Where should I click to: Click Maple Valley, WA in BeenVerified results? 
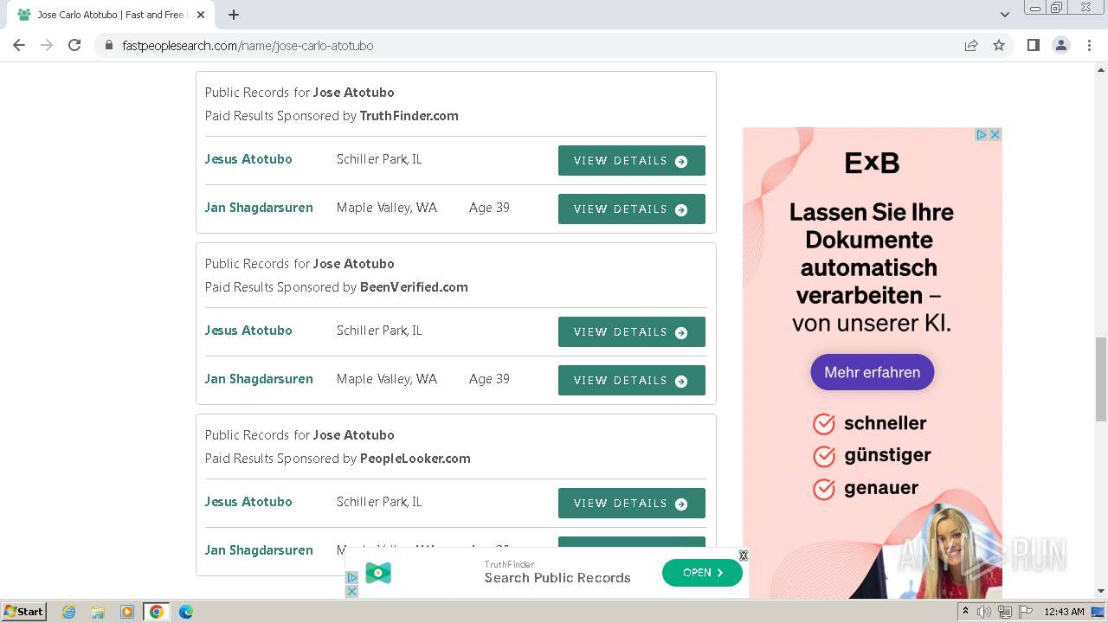click(x=387, y=379)
